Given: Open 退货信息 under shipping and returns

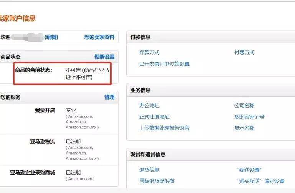Looking at the screenshot, I should 149,170.
